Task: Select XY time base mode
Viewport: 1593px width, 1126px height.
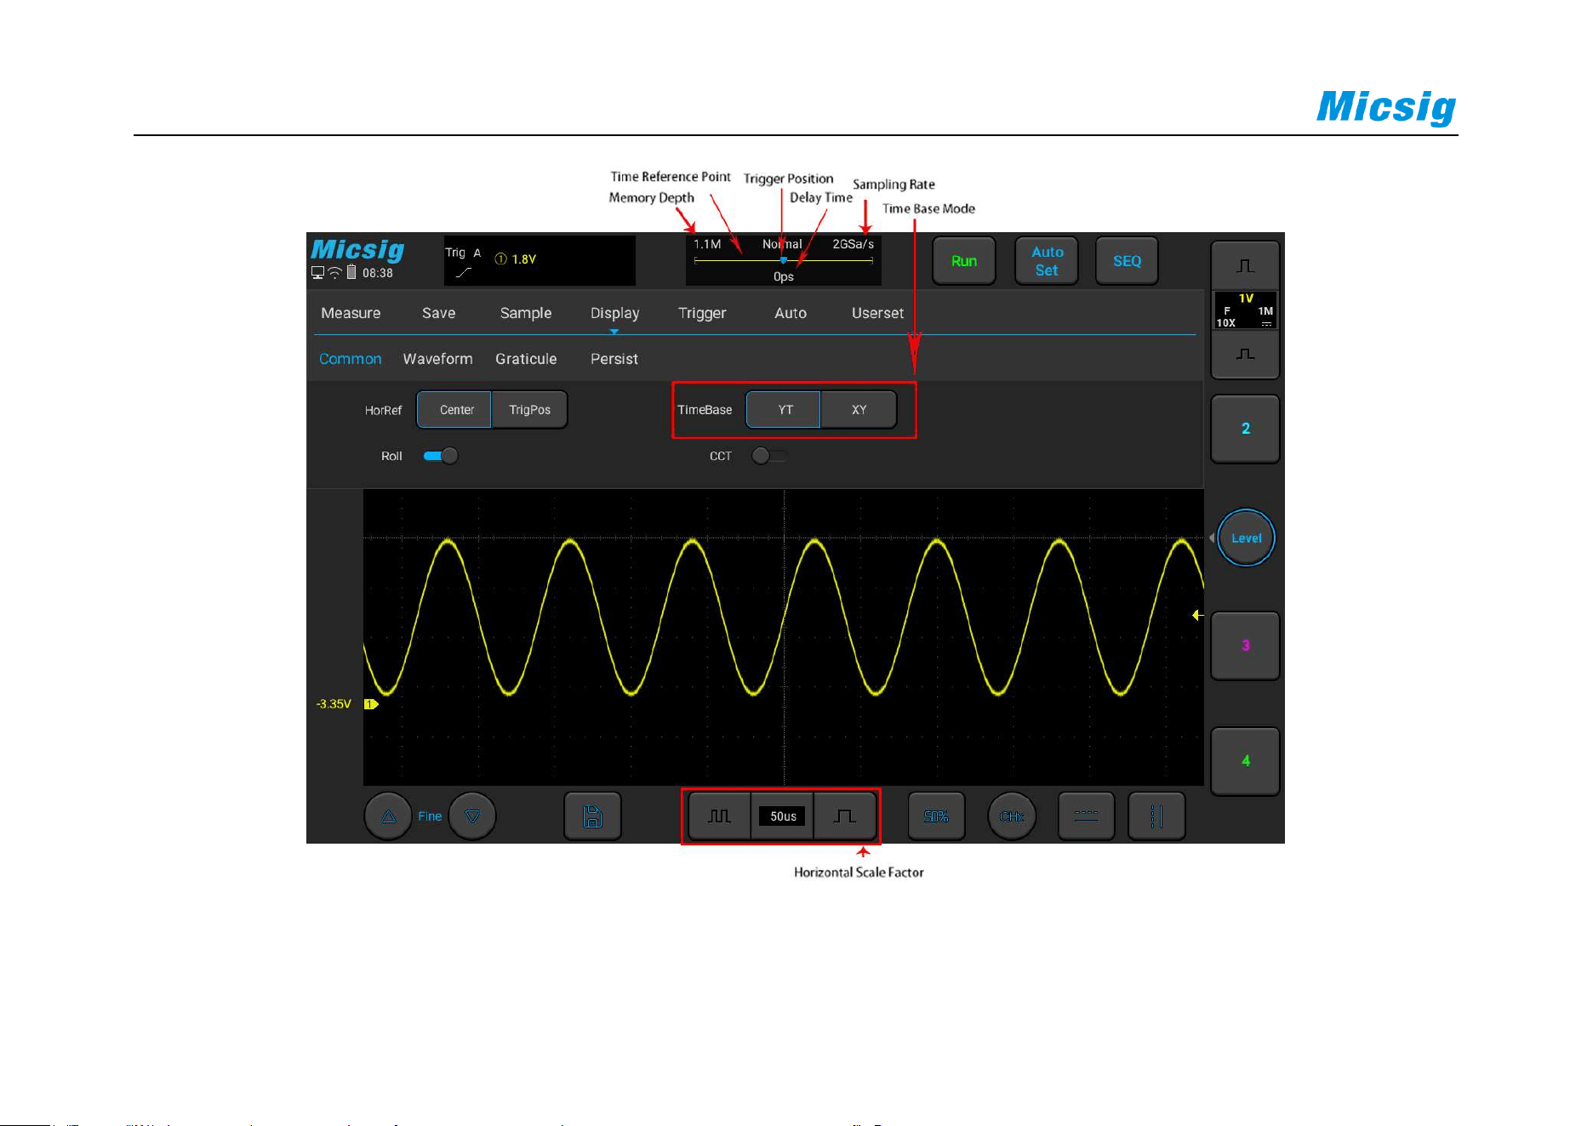Action: click(859, 410)
